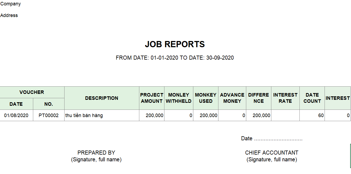351x174 pixels.
Task: Click the PROJECT AMOUNT header
Action: coord(152,98)
